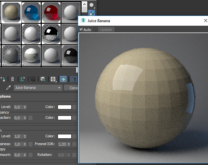This screenshot has height=165, width=208.
Task: Uncheck the Auto checkbox in preview window
Action: pos(81,30)
